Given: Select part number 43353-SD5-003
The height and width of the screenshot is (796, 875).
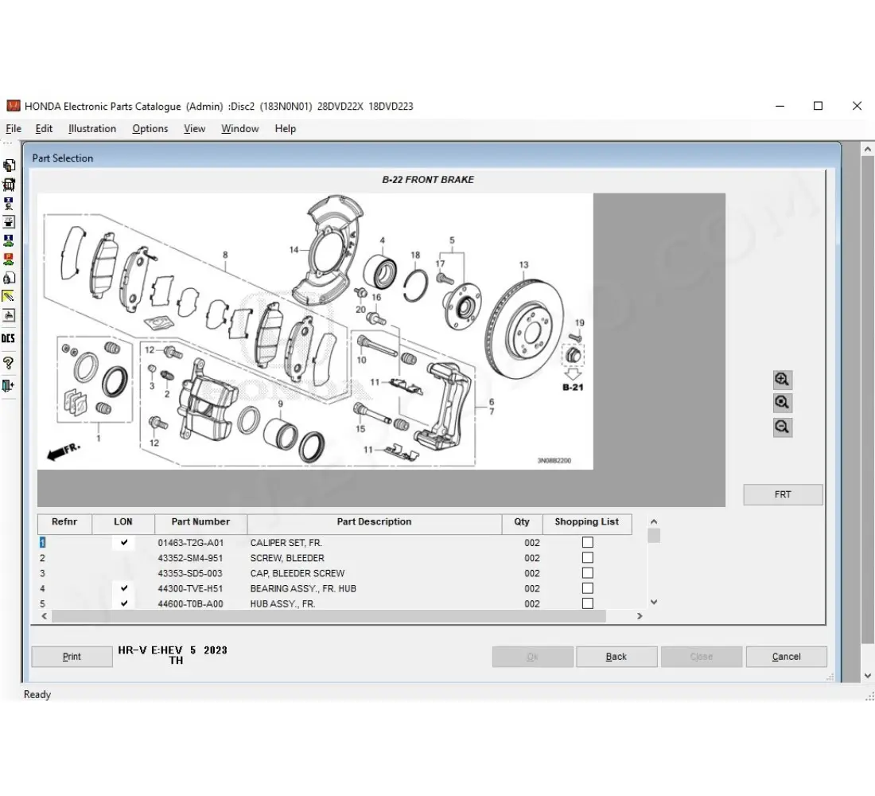Looking at the screenshot, I should pyautogui.click(x=190, y=573).
